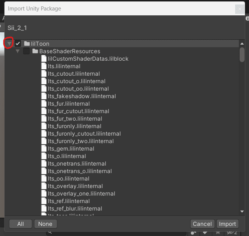Click file icon of lts_overlay.lilinternal
This screenshot has height=236, width=249.
pyautogui.click(x=44, y=186)
